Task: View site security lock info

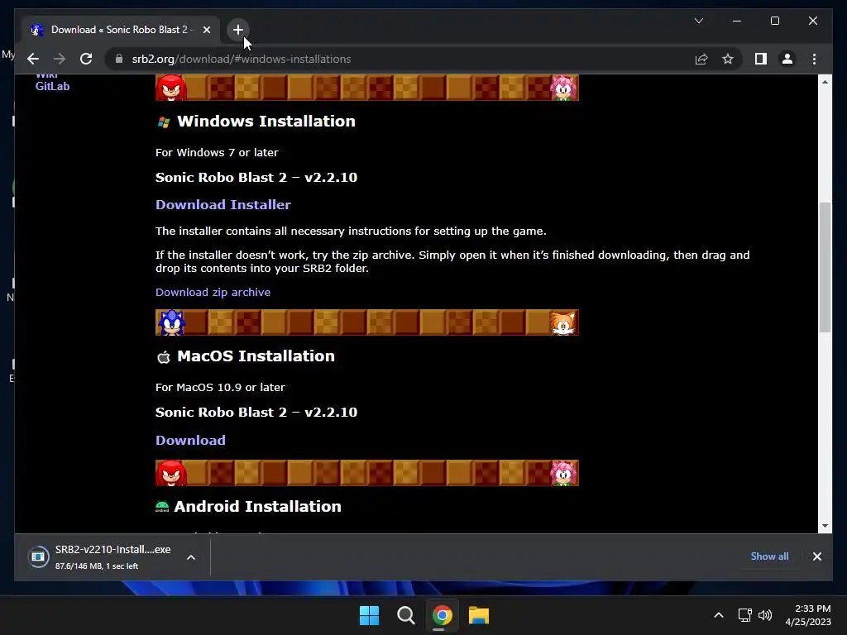Action: point(119,59)
